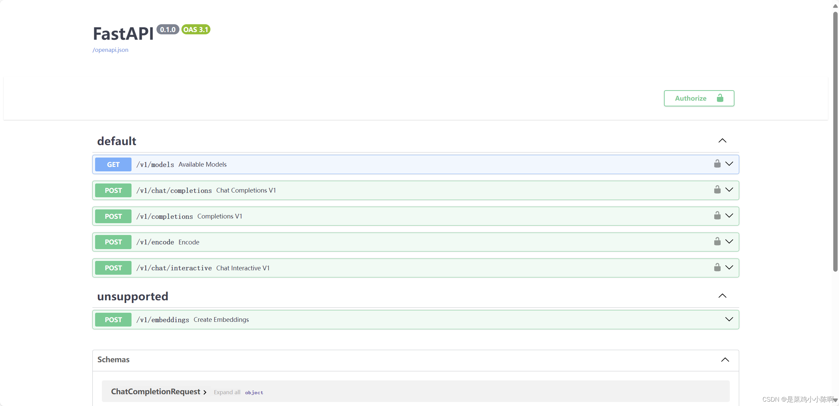
Task: Click the Schemas heading
Action: click(x=113, y=360)
